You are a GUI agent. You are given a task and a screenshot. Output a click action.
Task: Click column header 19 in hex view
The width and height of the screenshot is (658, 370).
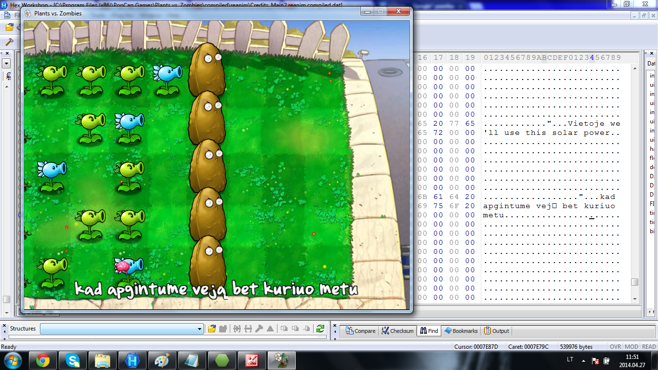point(470,58)
